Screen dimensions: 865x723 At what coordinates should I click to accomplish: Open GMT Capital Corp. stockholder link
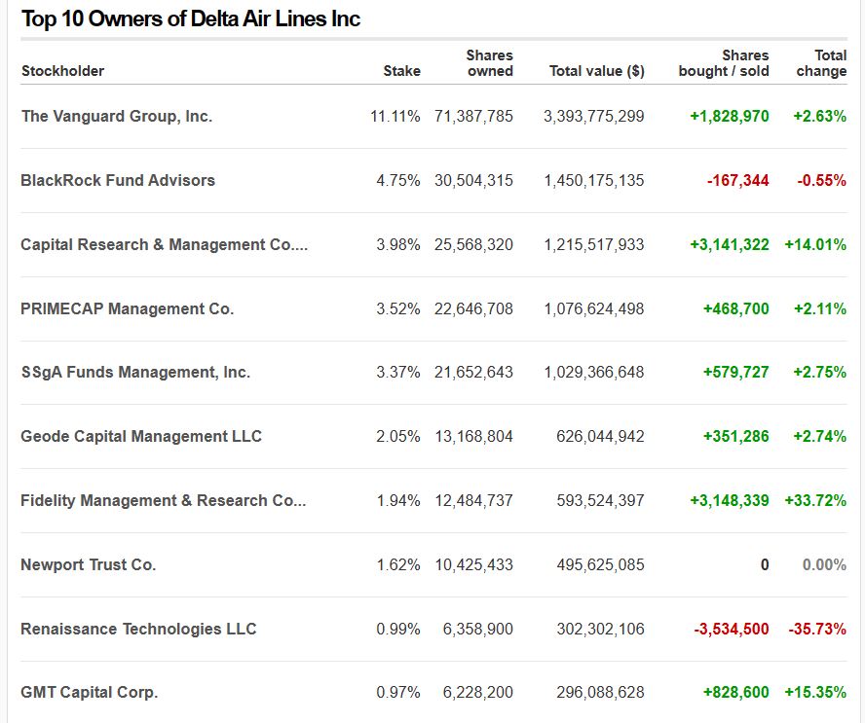(x=90, y=692)
